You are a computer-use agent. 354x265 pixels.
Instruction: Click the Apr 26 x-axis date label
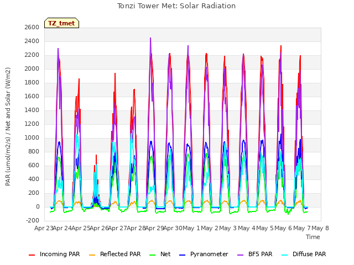point(100,228)
